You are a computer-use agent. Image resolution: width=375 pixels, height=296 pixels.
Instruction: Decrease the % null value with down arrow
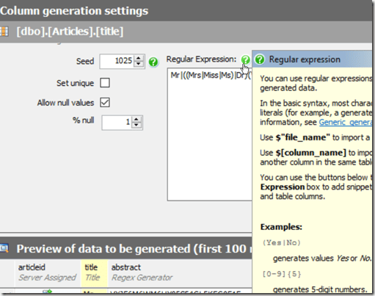[136, 125]
